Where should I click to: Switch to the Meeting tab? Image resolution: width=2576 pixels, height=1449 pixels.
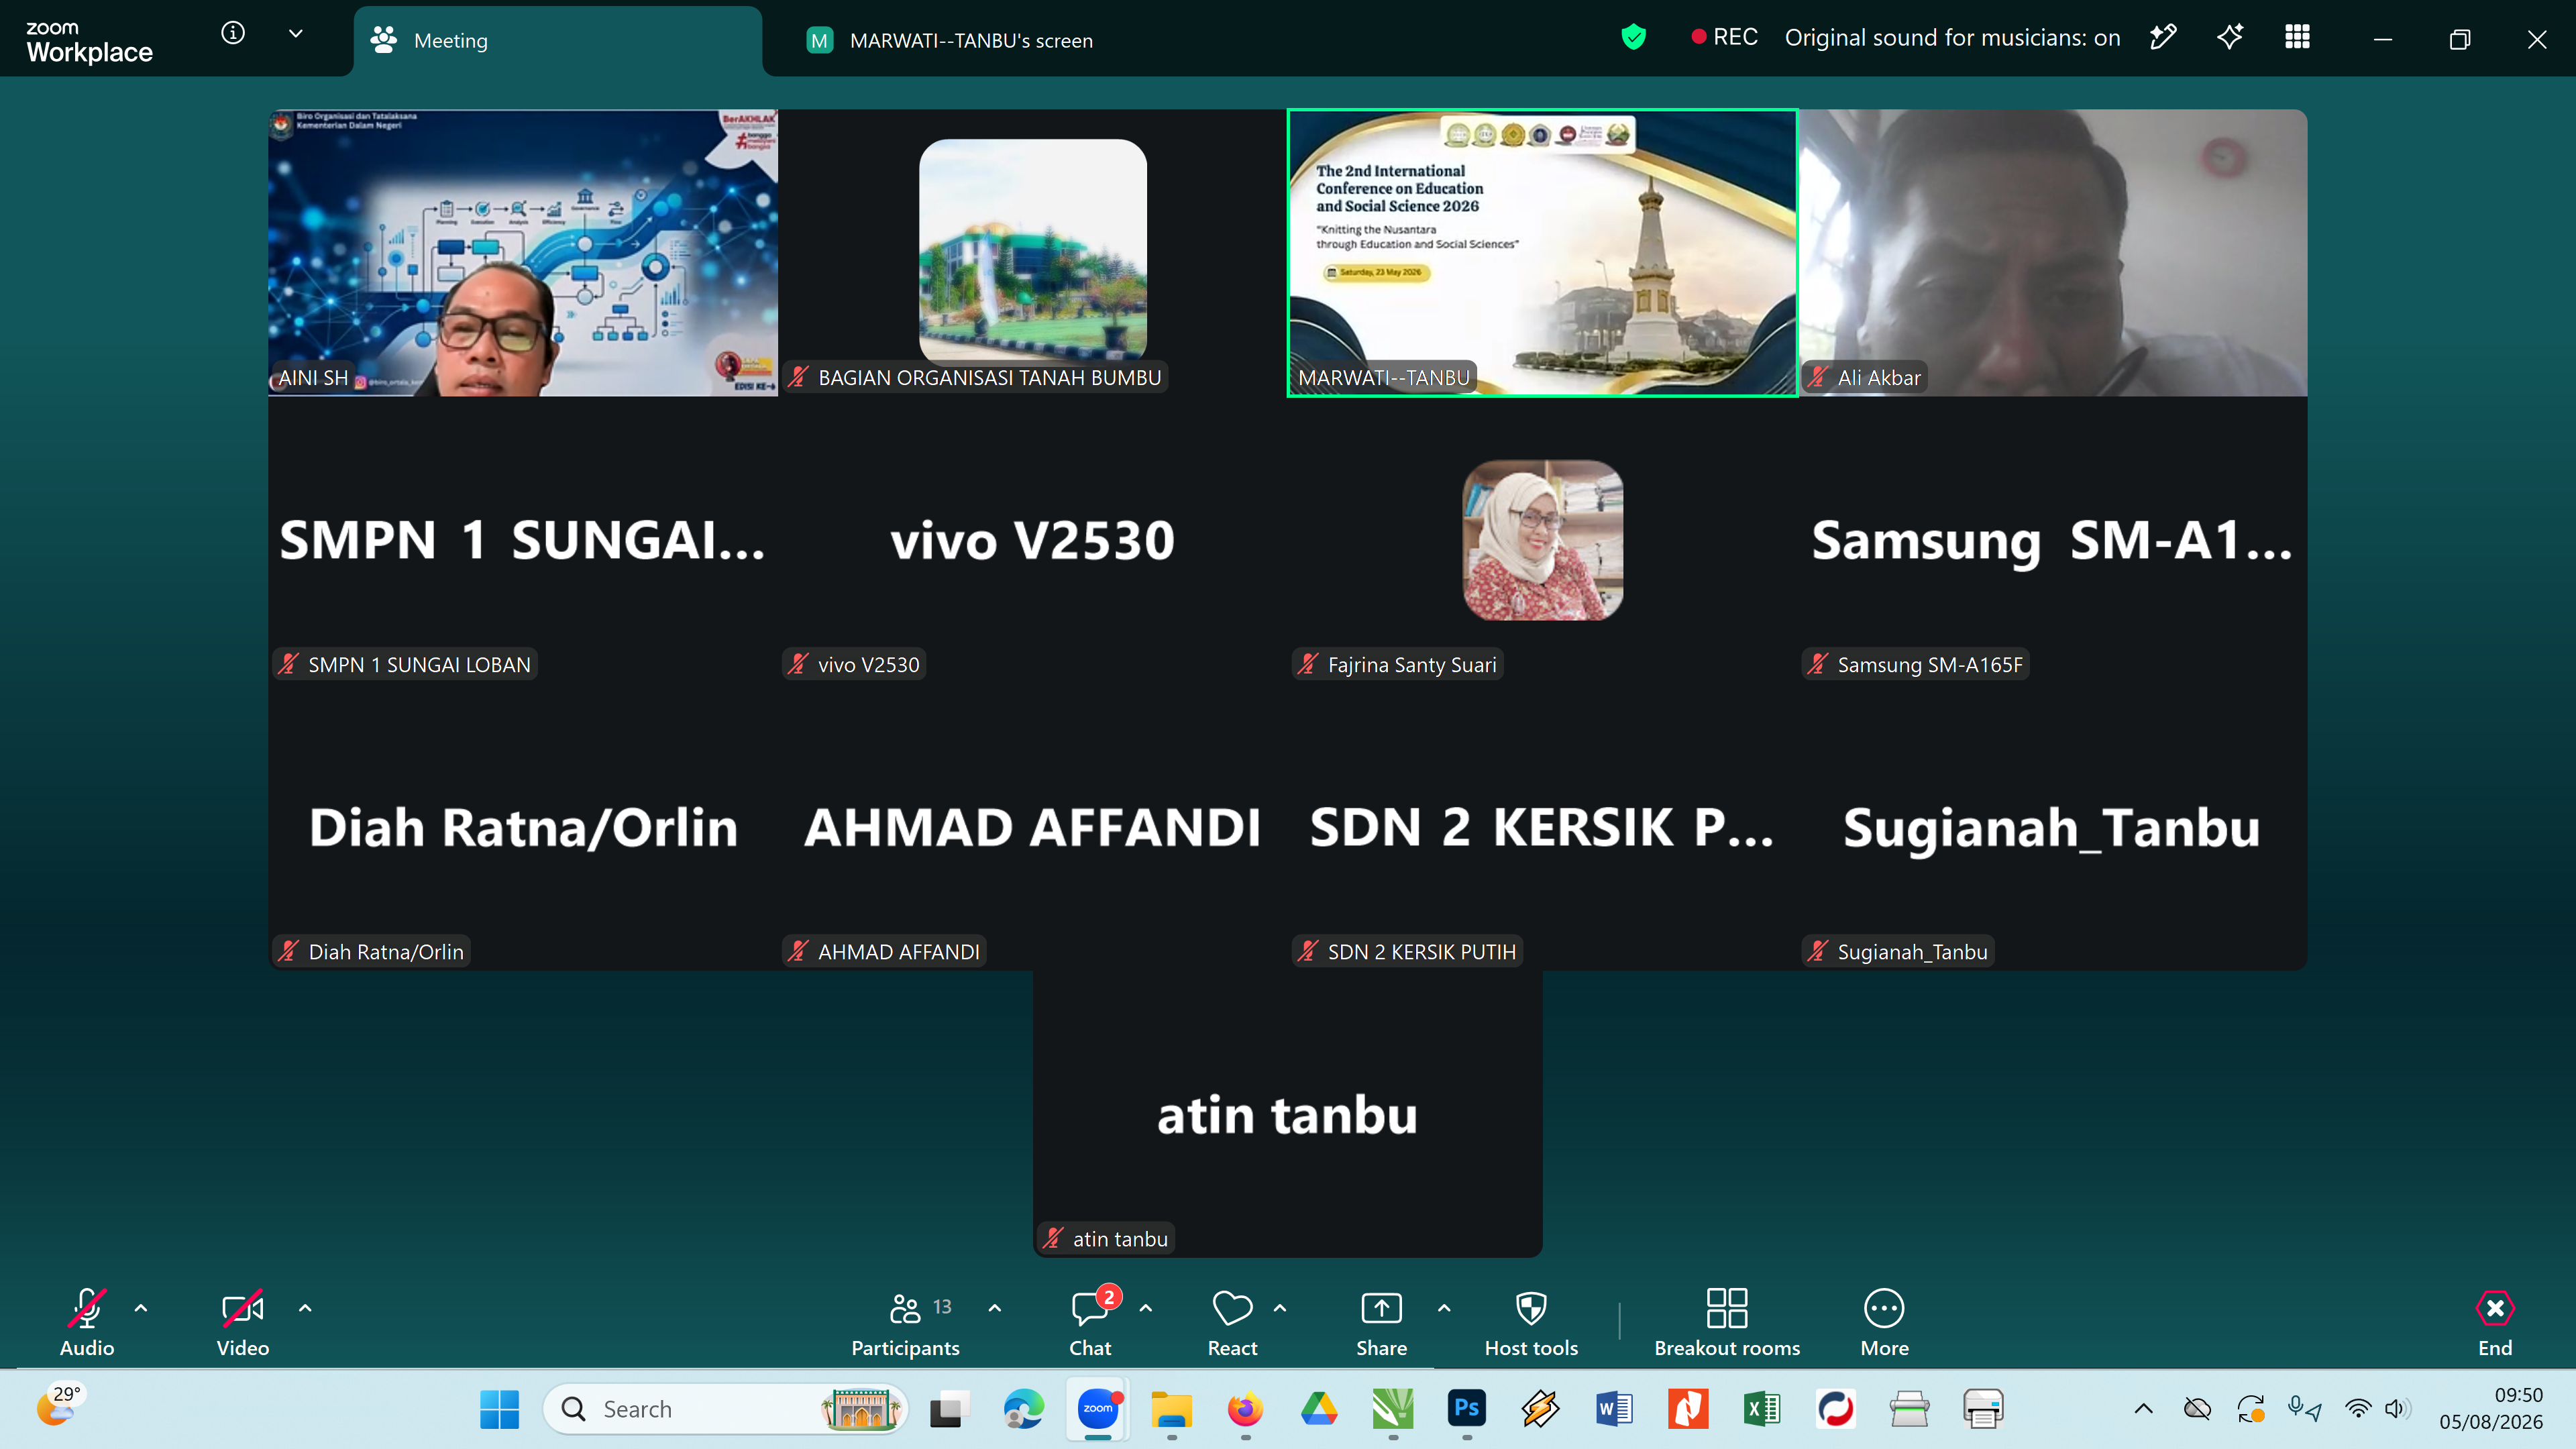[x=558, y=41]
